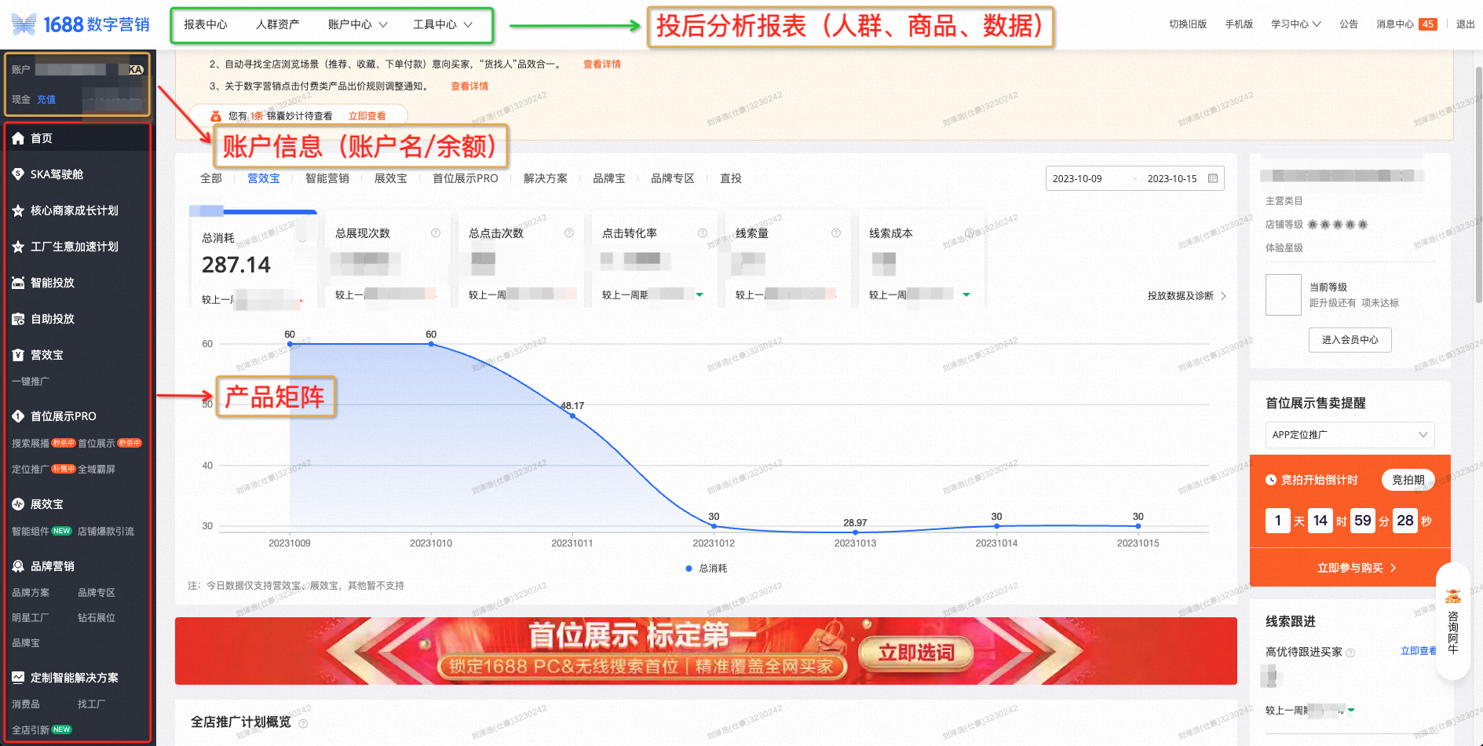The width and height of the screenshot is (1483, 746).
Task: Click the start date field 2023-10-09
Action: click(1077, 179)
